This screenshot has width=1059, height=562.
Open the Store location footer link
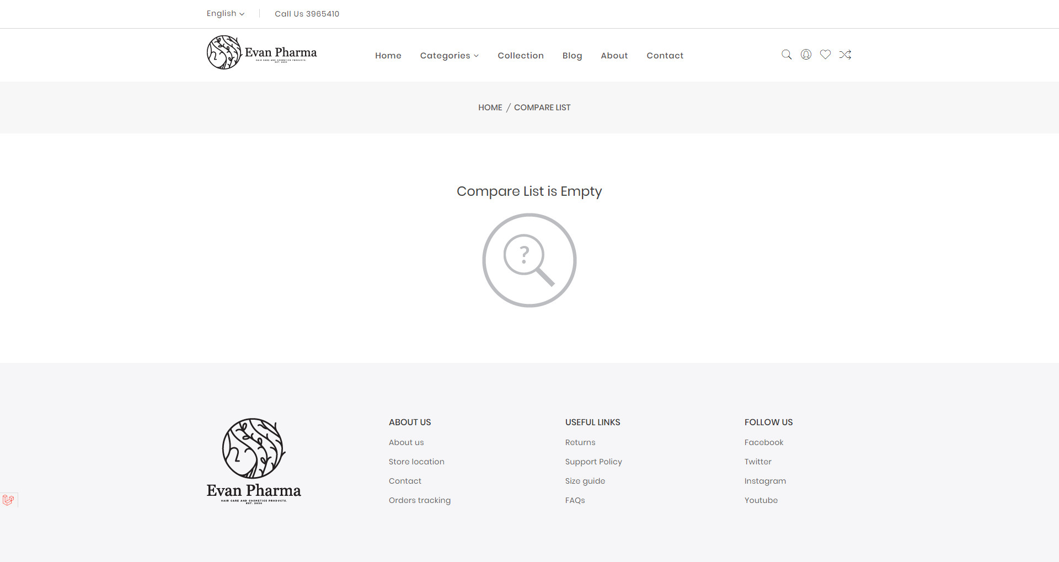[416, 462]
